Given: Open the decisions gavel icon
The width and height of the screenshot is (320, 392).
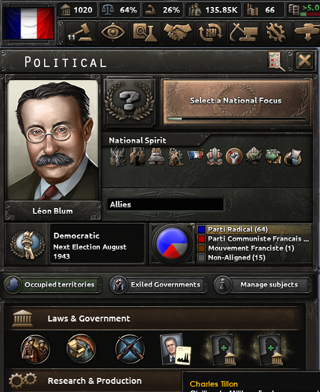Looking at the screenshot, I should click(x=80, y=33).
